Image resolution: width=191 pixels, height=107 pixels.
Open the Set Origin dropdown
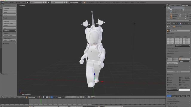tap(10, 31)
